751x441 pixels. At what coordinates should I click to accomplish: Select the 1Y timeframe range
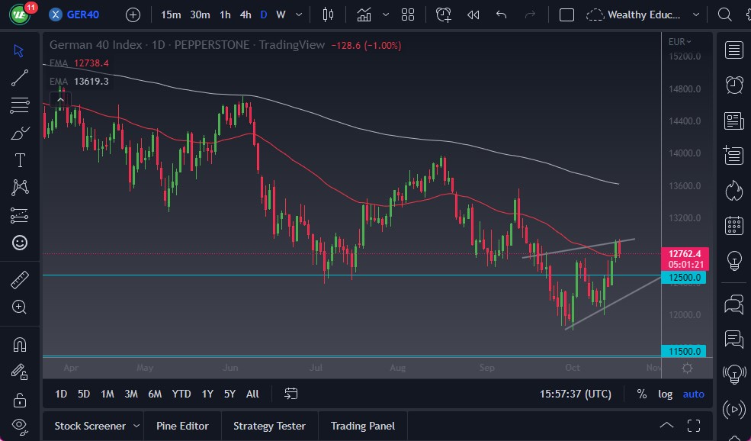(x=207, y=394)
